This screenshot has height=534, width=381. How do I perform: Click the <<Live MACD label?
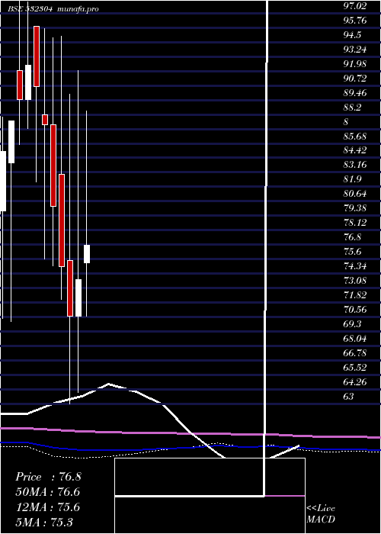click(x=321, y=513)
